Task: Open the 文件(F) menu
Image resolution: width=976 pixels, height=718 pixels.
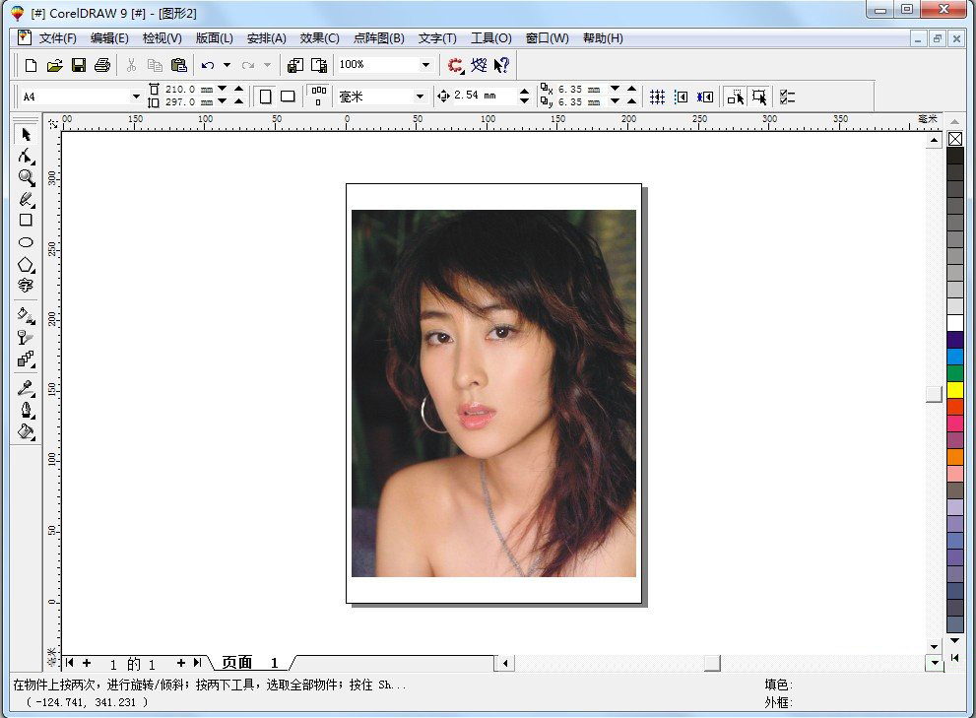Action: [57, 38]
